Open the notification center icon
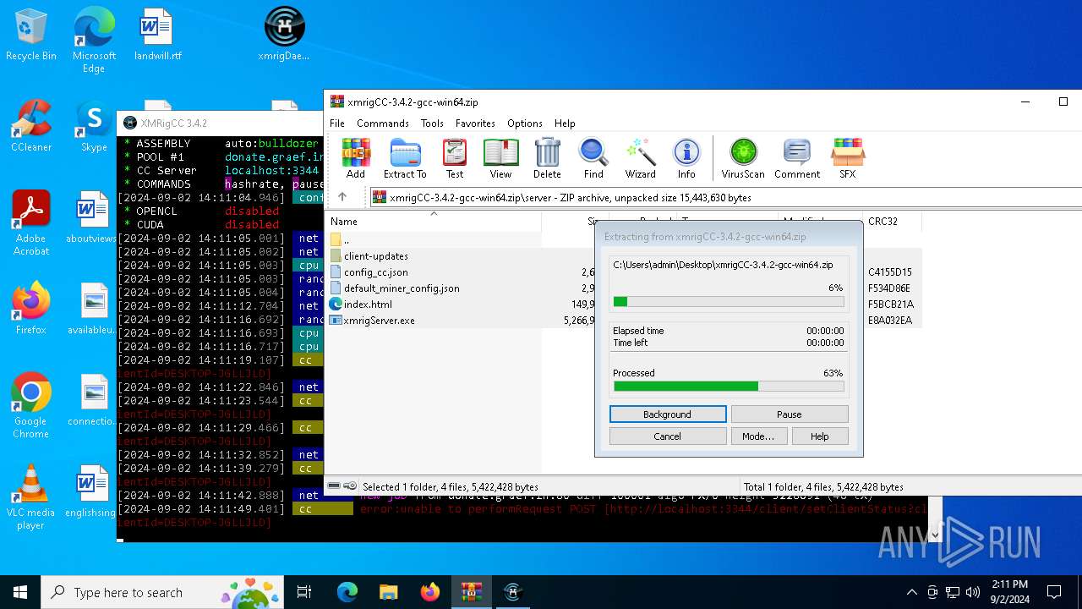Image resolution: width=1082 pixels, height=609 pixels. pos(1054,592)
